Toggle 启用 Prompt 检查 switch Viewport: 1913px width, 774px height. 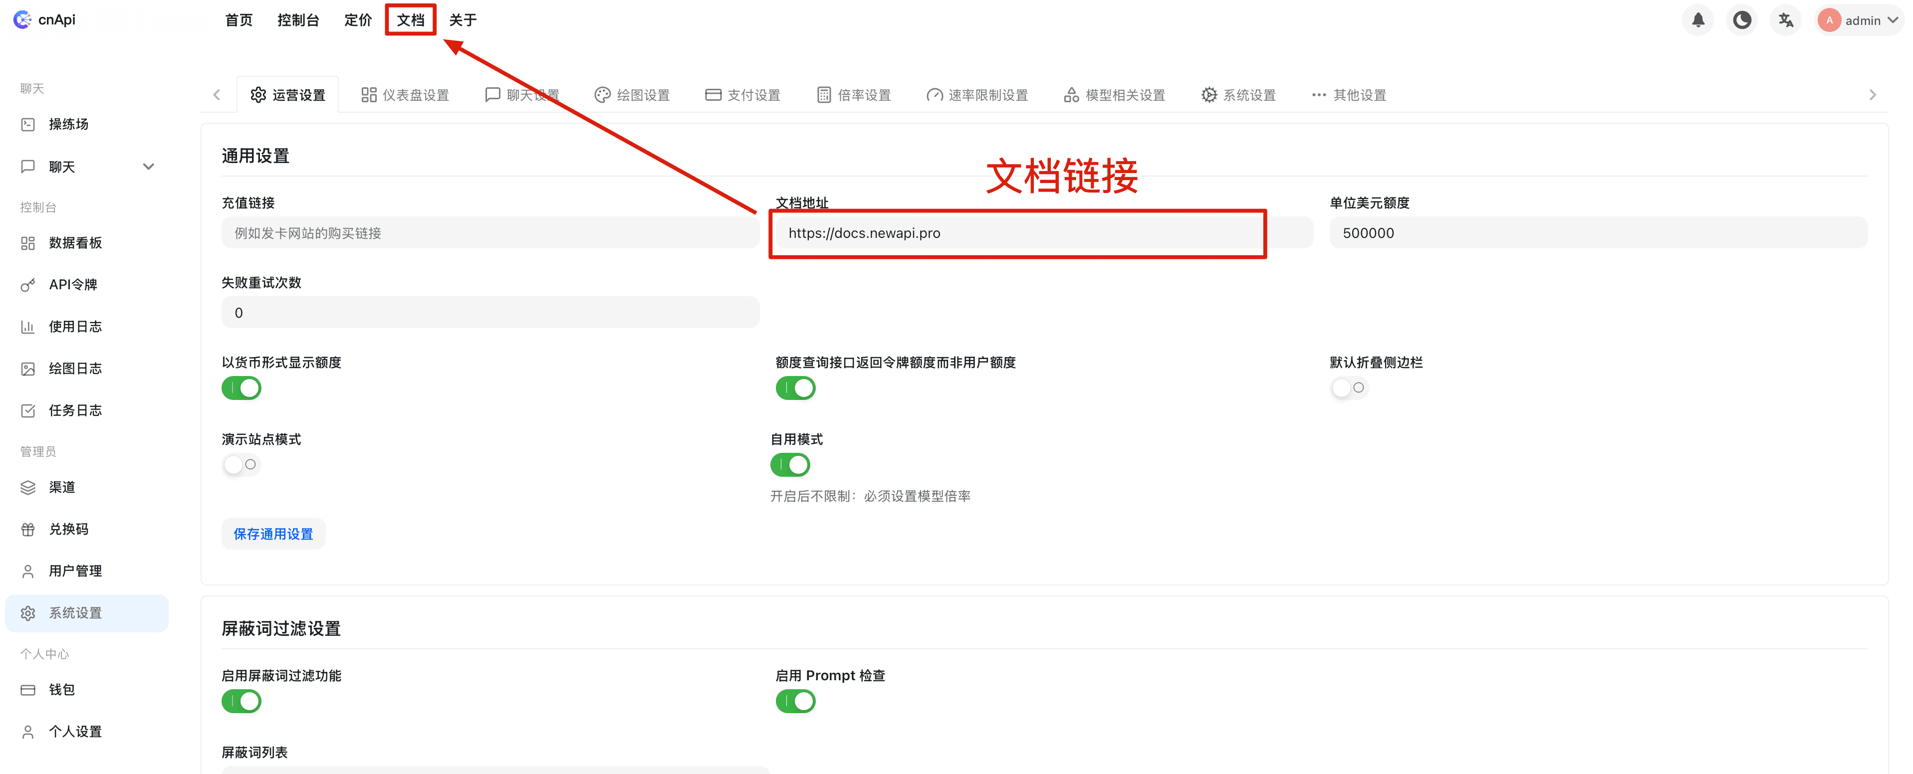(x=795, y=701)
